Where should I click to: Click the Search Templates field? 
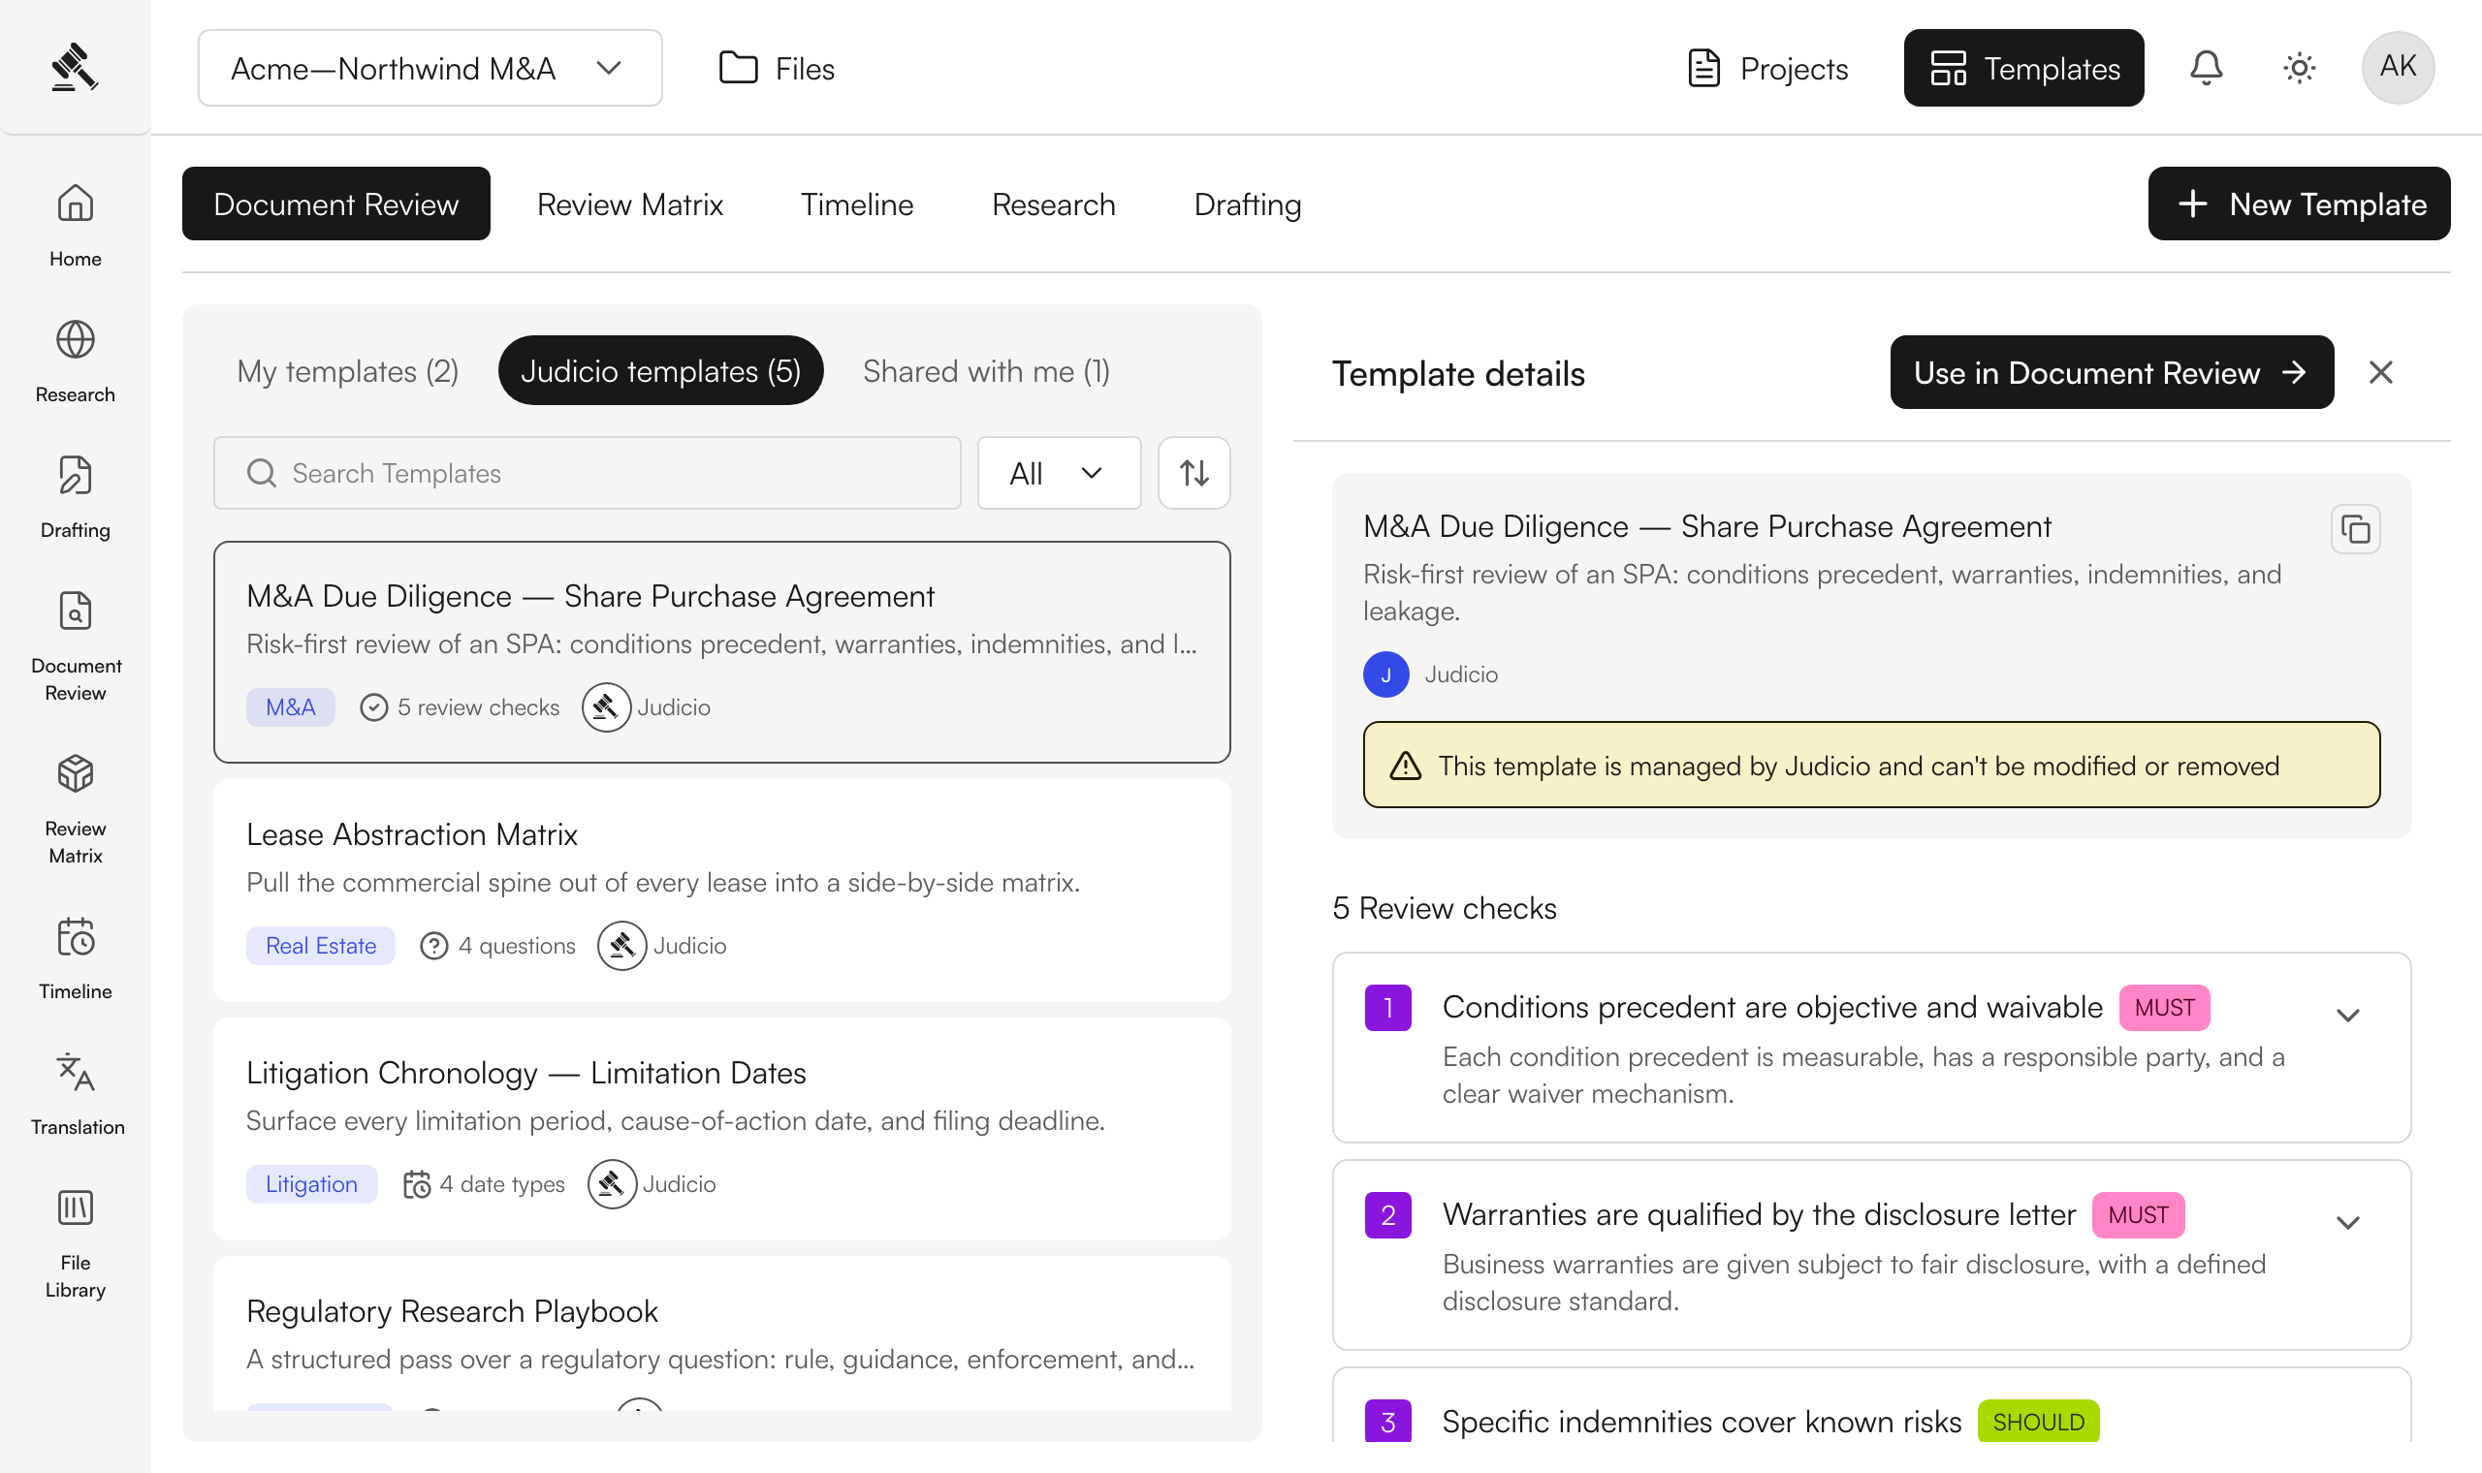coord(587,473)
